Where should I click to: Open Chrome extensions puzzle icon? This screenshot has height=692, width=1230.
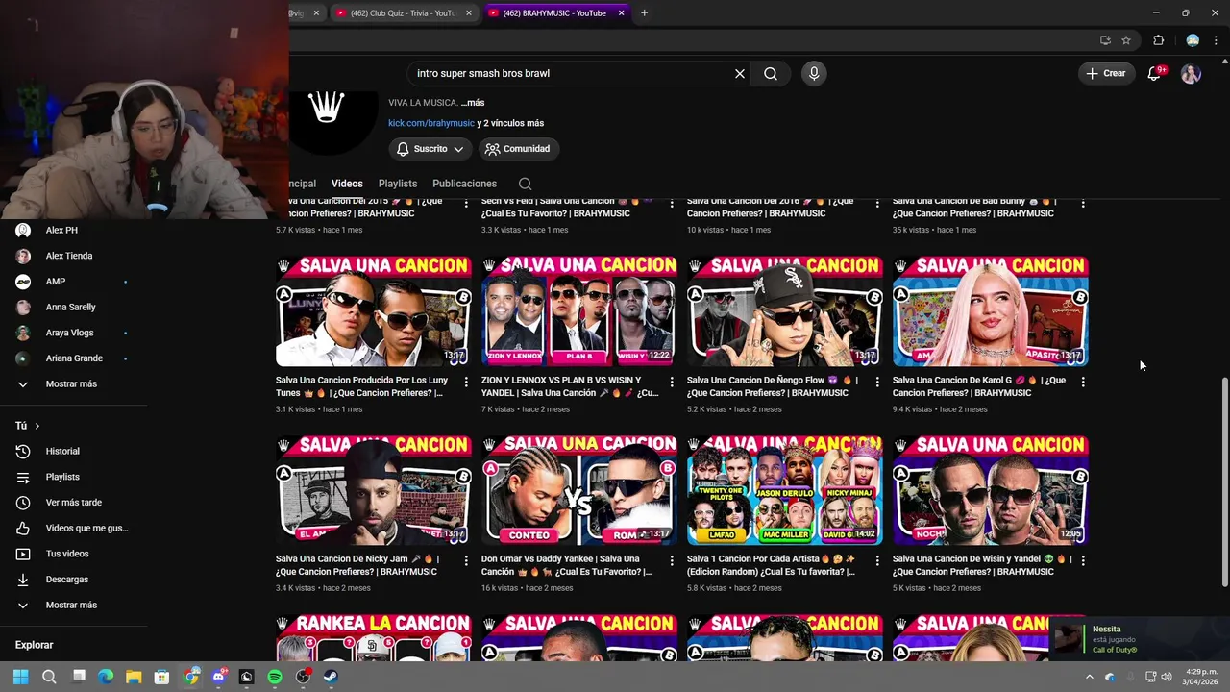tap(1158, 40)
